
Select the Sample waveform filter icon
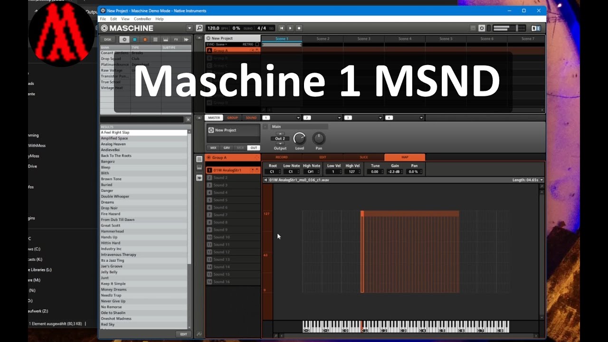point(186,39)
